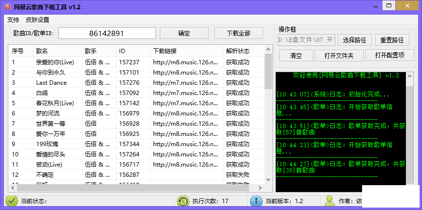Click the blue info icon beside 当前版本

(256, 201)
